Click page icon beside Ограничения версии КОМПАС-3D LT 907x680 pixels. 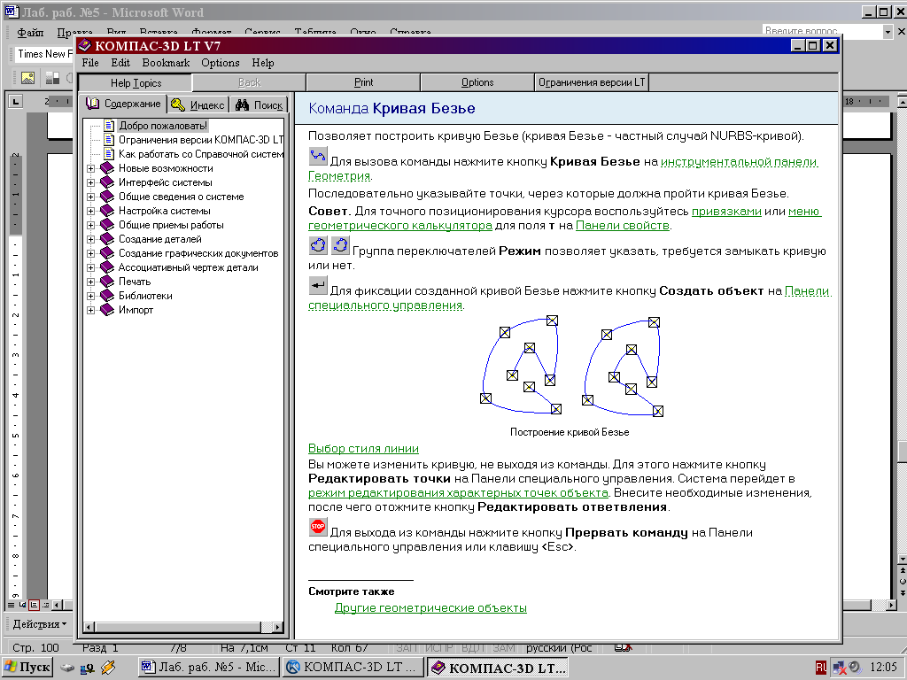click(109, 139)
